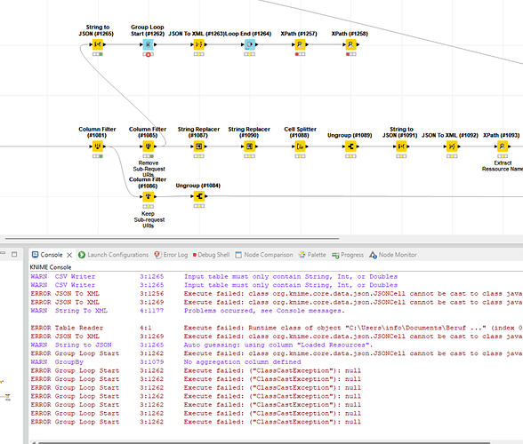Select the Cell Splitter (#1088) node

(300, 147)
